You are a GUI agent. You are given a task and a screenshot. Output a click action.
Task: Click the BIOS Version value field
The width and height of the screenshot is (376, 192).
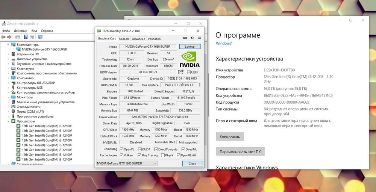pos(148,72)
